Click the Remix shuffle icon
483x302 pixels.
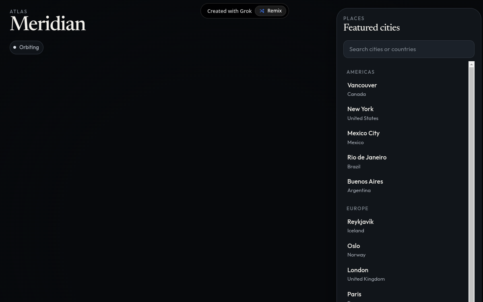click(x=262, y=11)
